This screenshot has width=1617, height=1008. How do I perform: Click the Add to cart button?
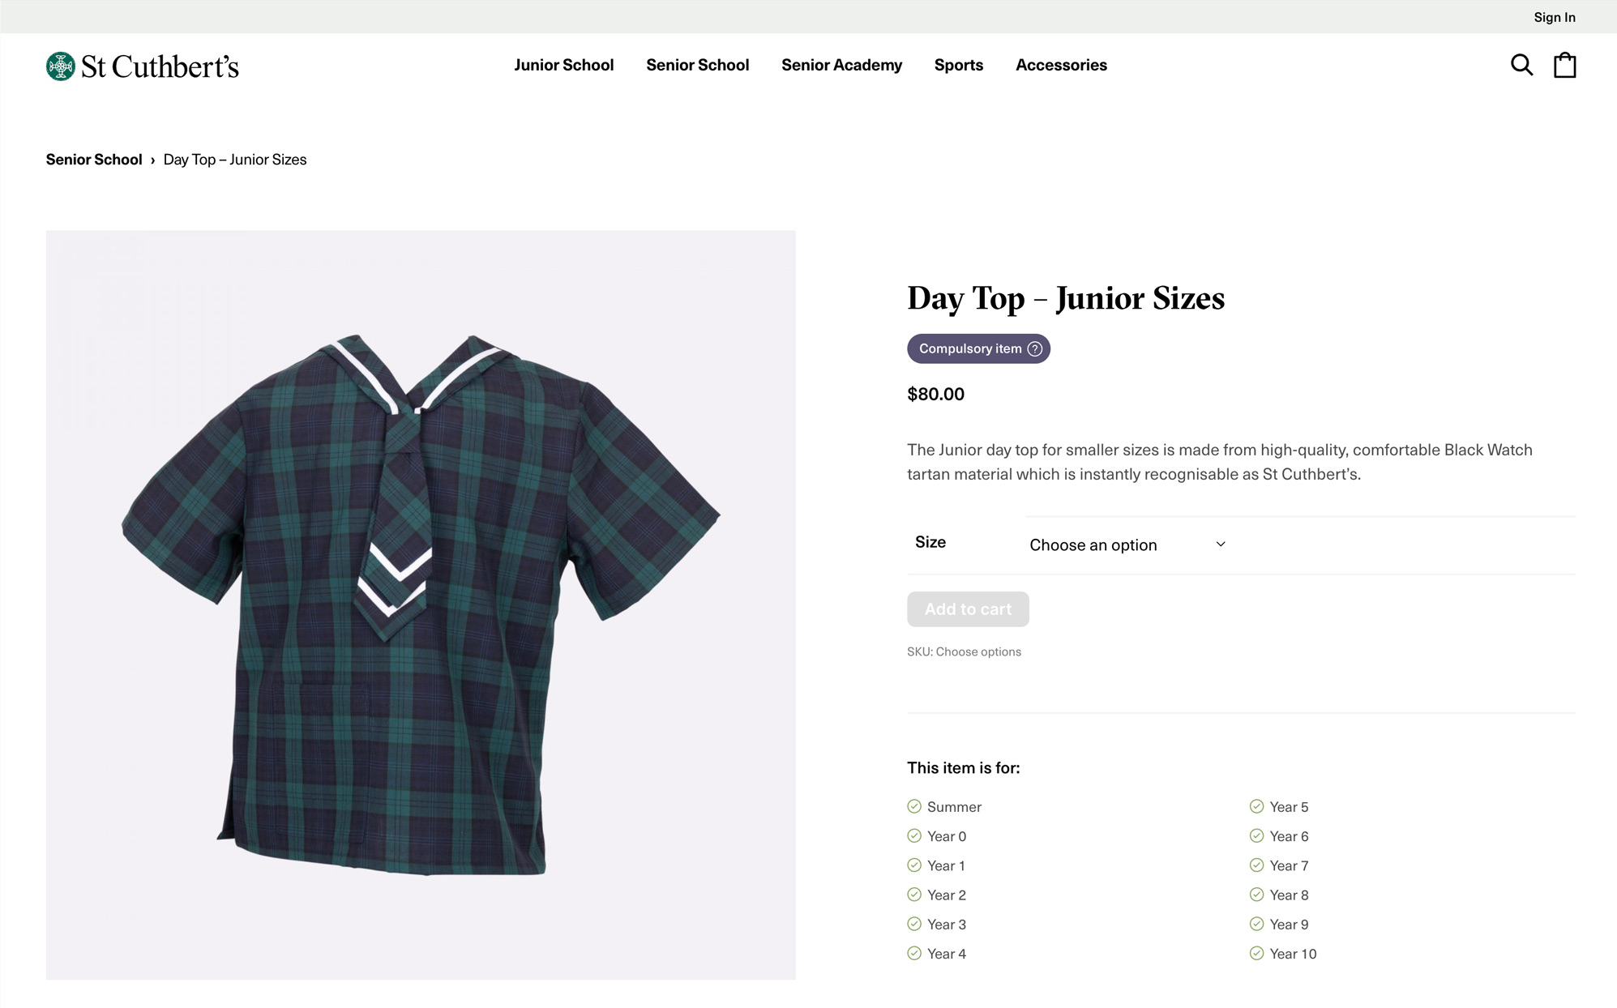[x=968, y=609]
